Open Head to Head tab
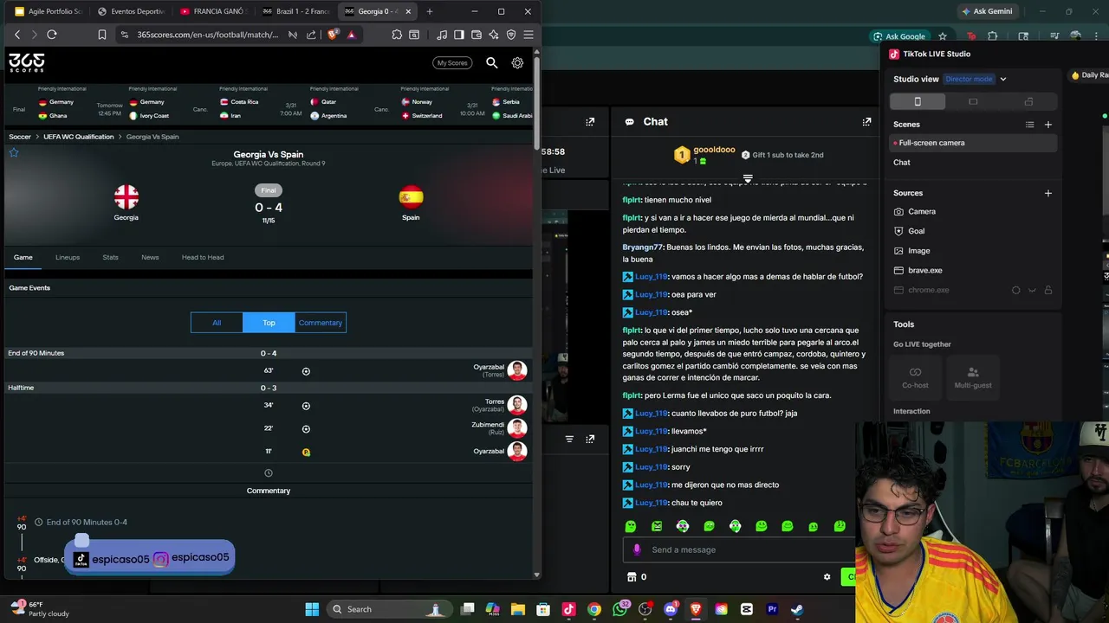1109x623 pixels. pos(203,257)
